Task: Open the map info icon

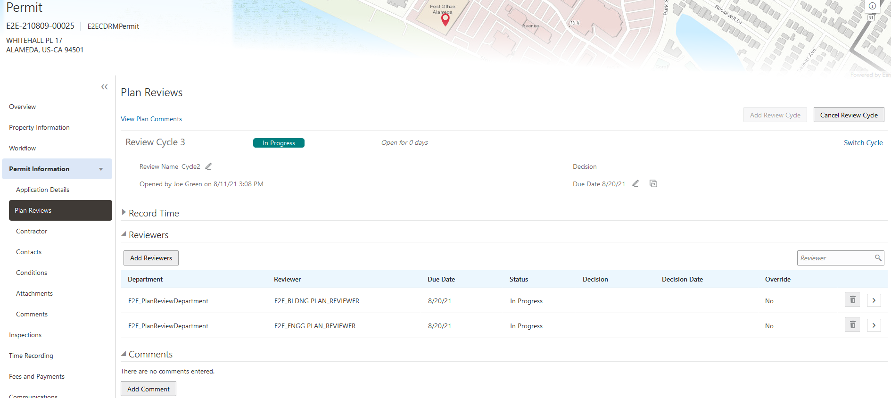Action: pos(873,6)
